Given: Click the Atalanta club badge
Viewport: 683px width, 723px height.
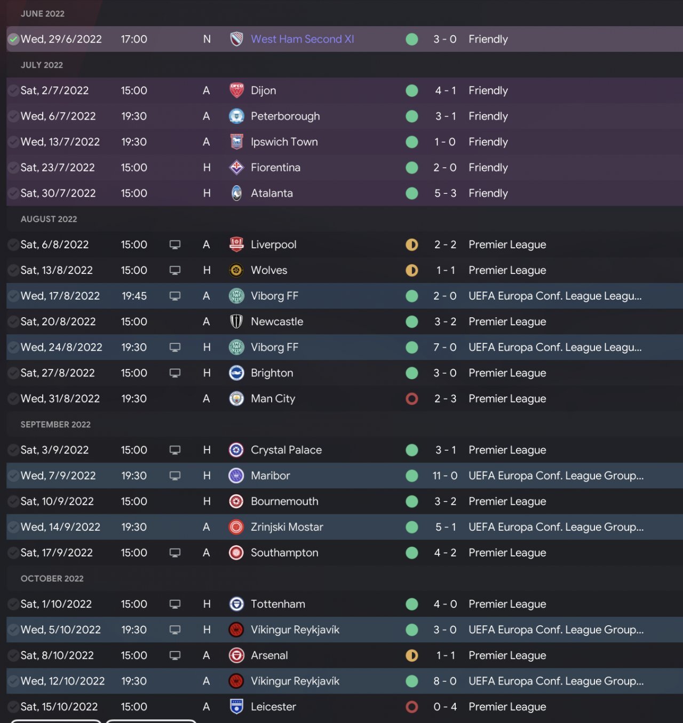Looking at the screenshot, I should point(236,193).
